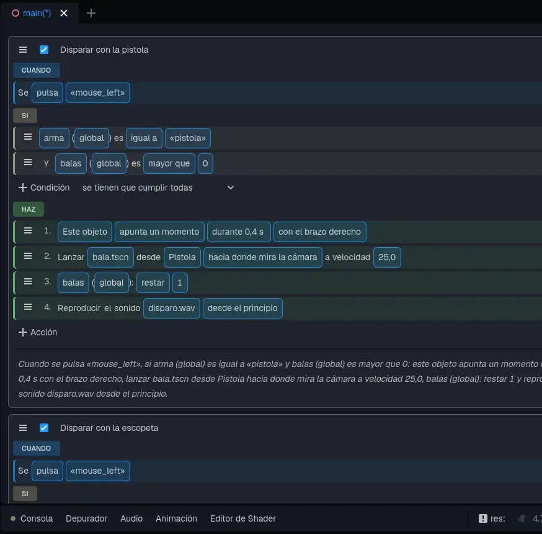Select the main(*) script tab
The width and height of the screenshot is (542, 534).
click(x=37, y=13)
